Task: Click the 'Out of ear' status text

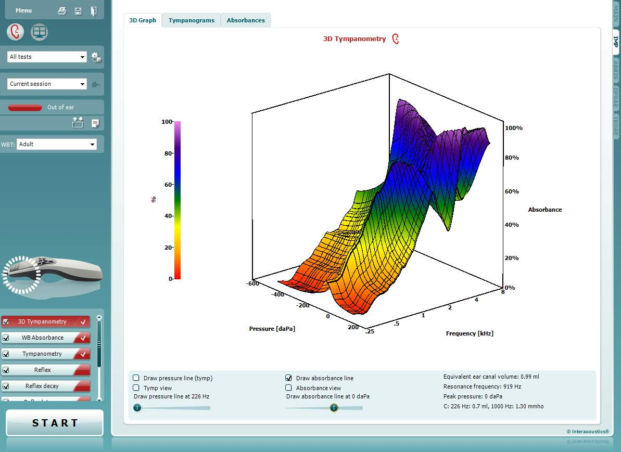Action: [60, 107]
